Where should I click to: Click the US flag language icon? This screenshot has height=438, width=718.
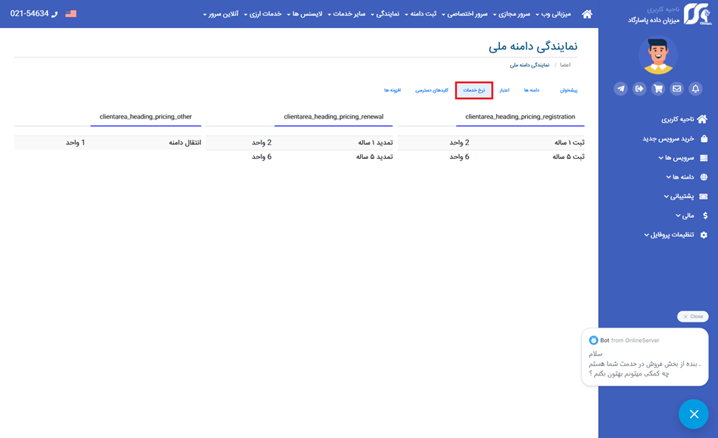pos(71,14)
